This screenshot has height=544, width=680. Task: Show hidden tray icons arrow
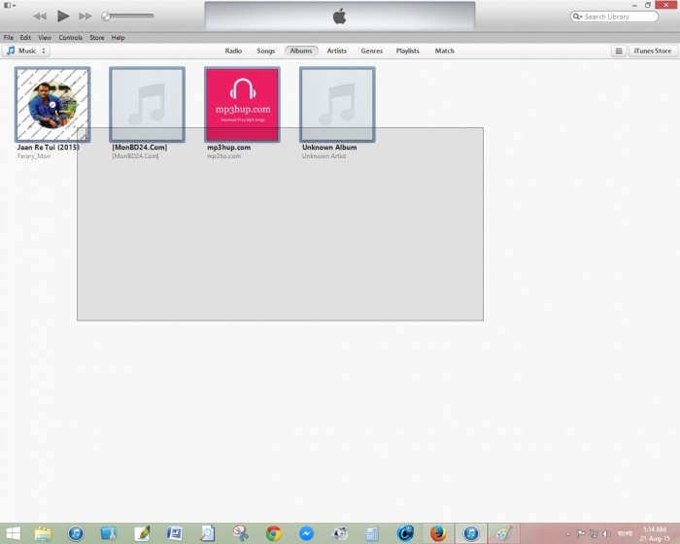coord(567,534)
